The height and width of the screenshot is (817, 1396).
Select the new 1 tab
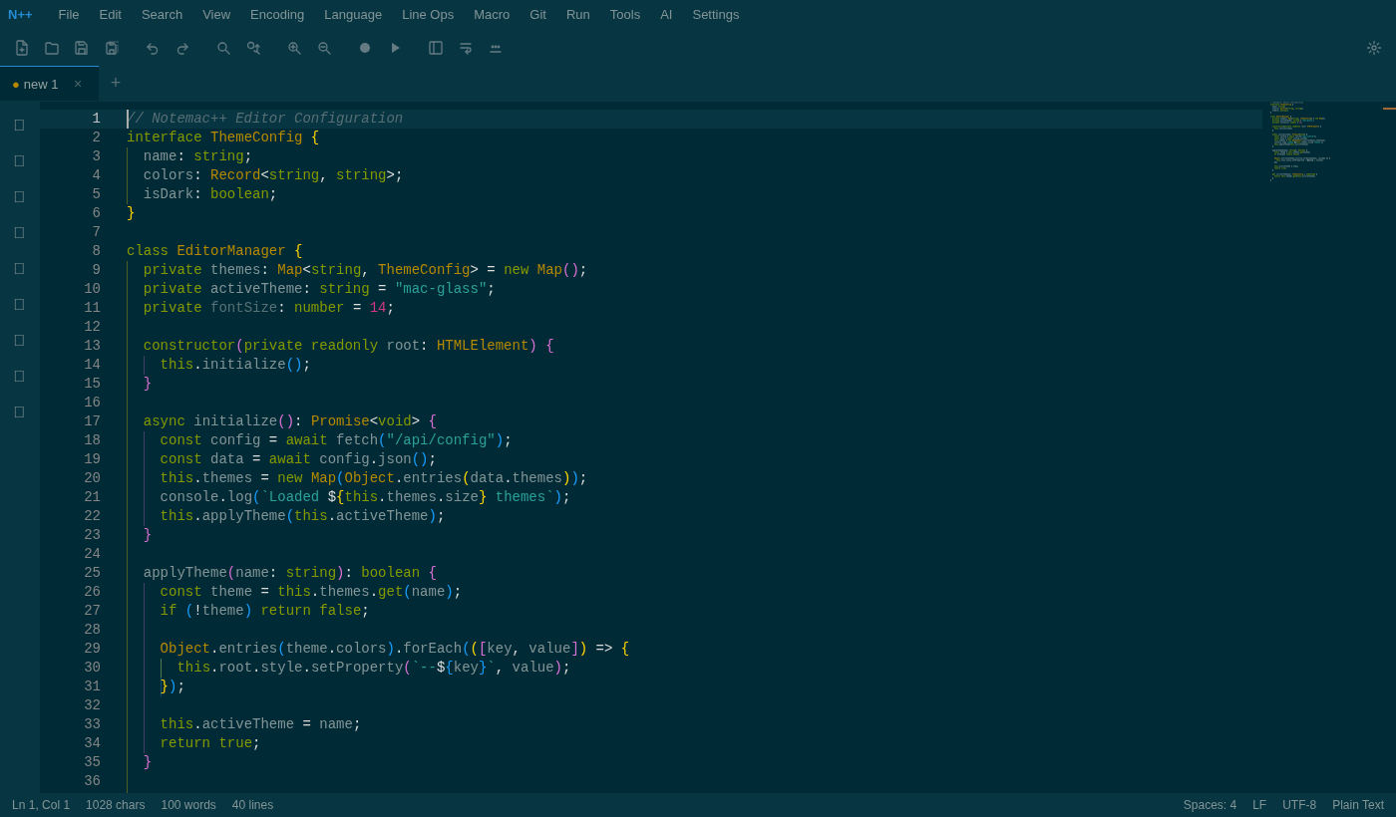(40, 84)
